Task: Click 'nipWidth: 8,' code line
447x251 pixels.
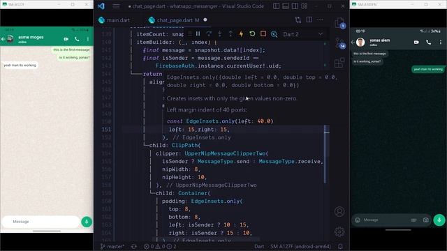Action: click(181, 169)
